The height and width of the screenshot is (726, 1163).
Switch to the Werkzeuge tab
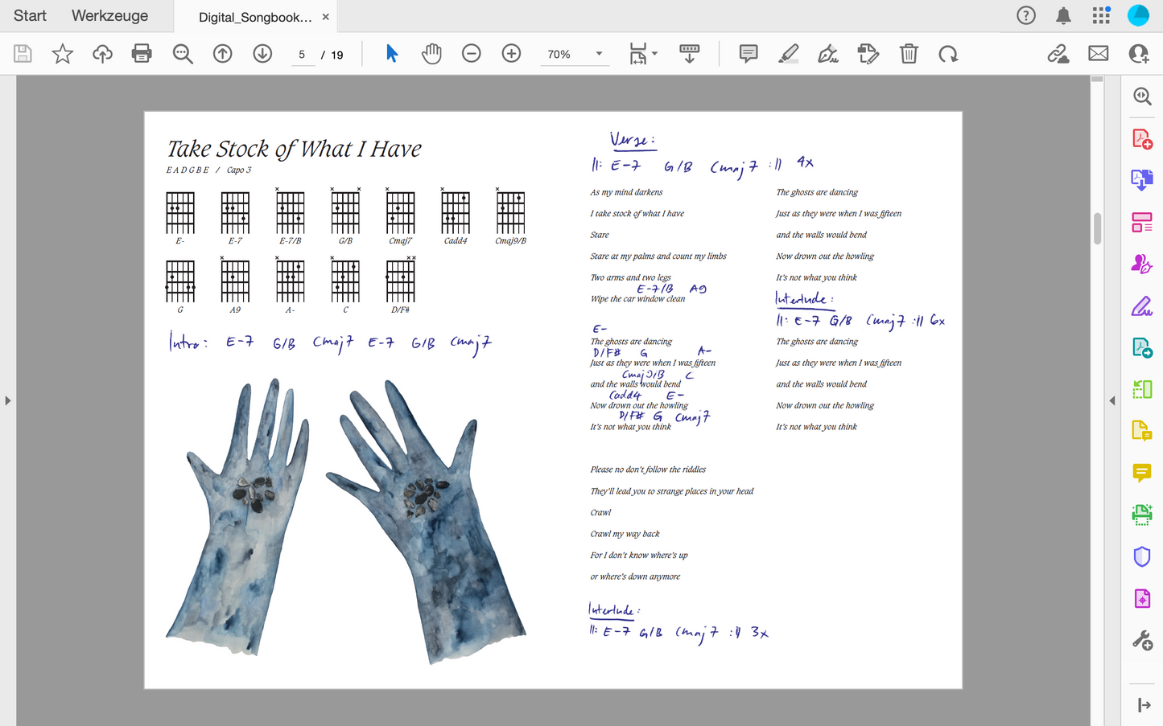109,16
